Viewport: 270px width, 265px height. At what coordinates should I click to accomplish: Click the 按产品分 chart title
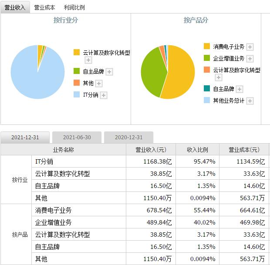[x=196, y=20]
